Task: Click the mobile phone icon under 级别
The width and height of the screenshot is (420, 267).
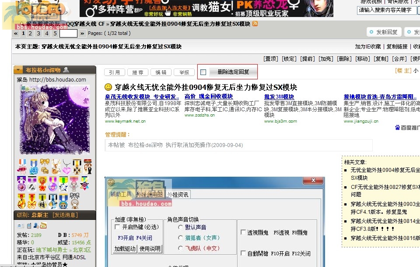Action: click(29, 226)
